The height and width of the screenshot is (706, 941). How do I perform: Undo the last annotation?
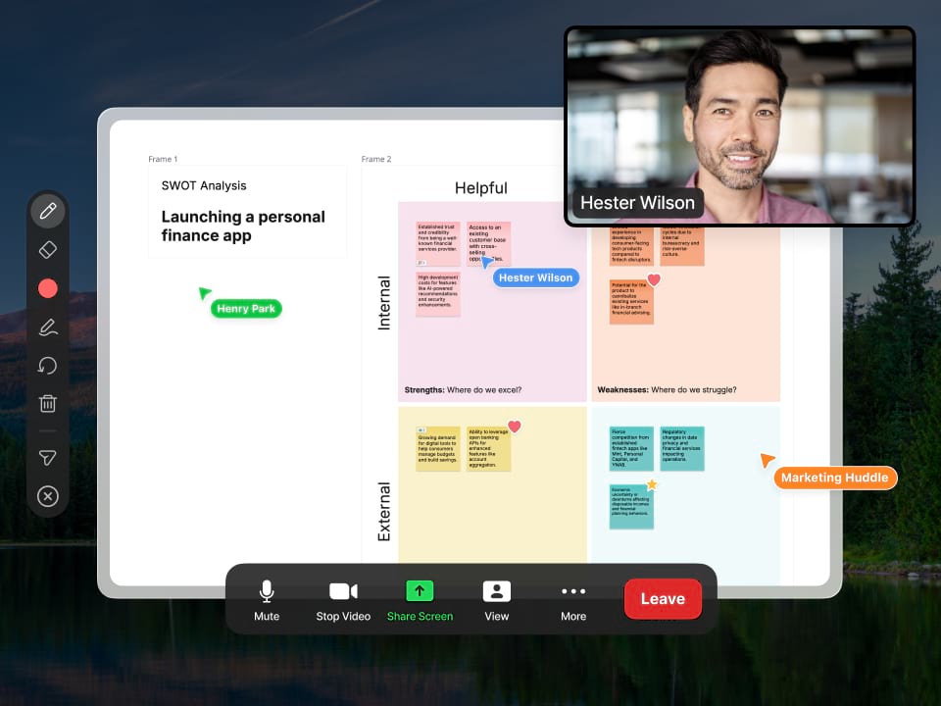pos(47,366)
